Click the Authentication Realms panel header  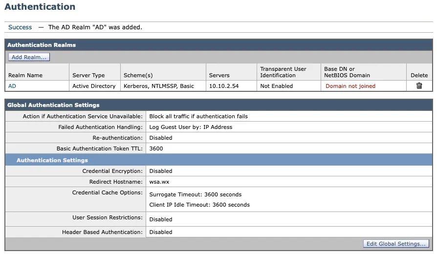(42, 45)
